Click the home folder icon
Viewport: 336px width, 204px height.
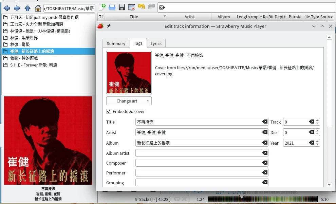tap(38, 8)
